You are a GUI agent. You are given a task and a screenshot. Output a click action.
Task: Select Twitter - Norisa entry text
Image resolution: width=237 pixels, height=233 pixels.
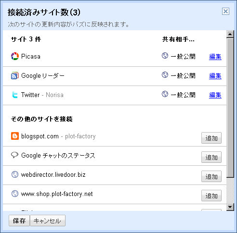tap(42, 95)
